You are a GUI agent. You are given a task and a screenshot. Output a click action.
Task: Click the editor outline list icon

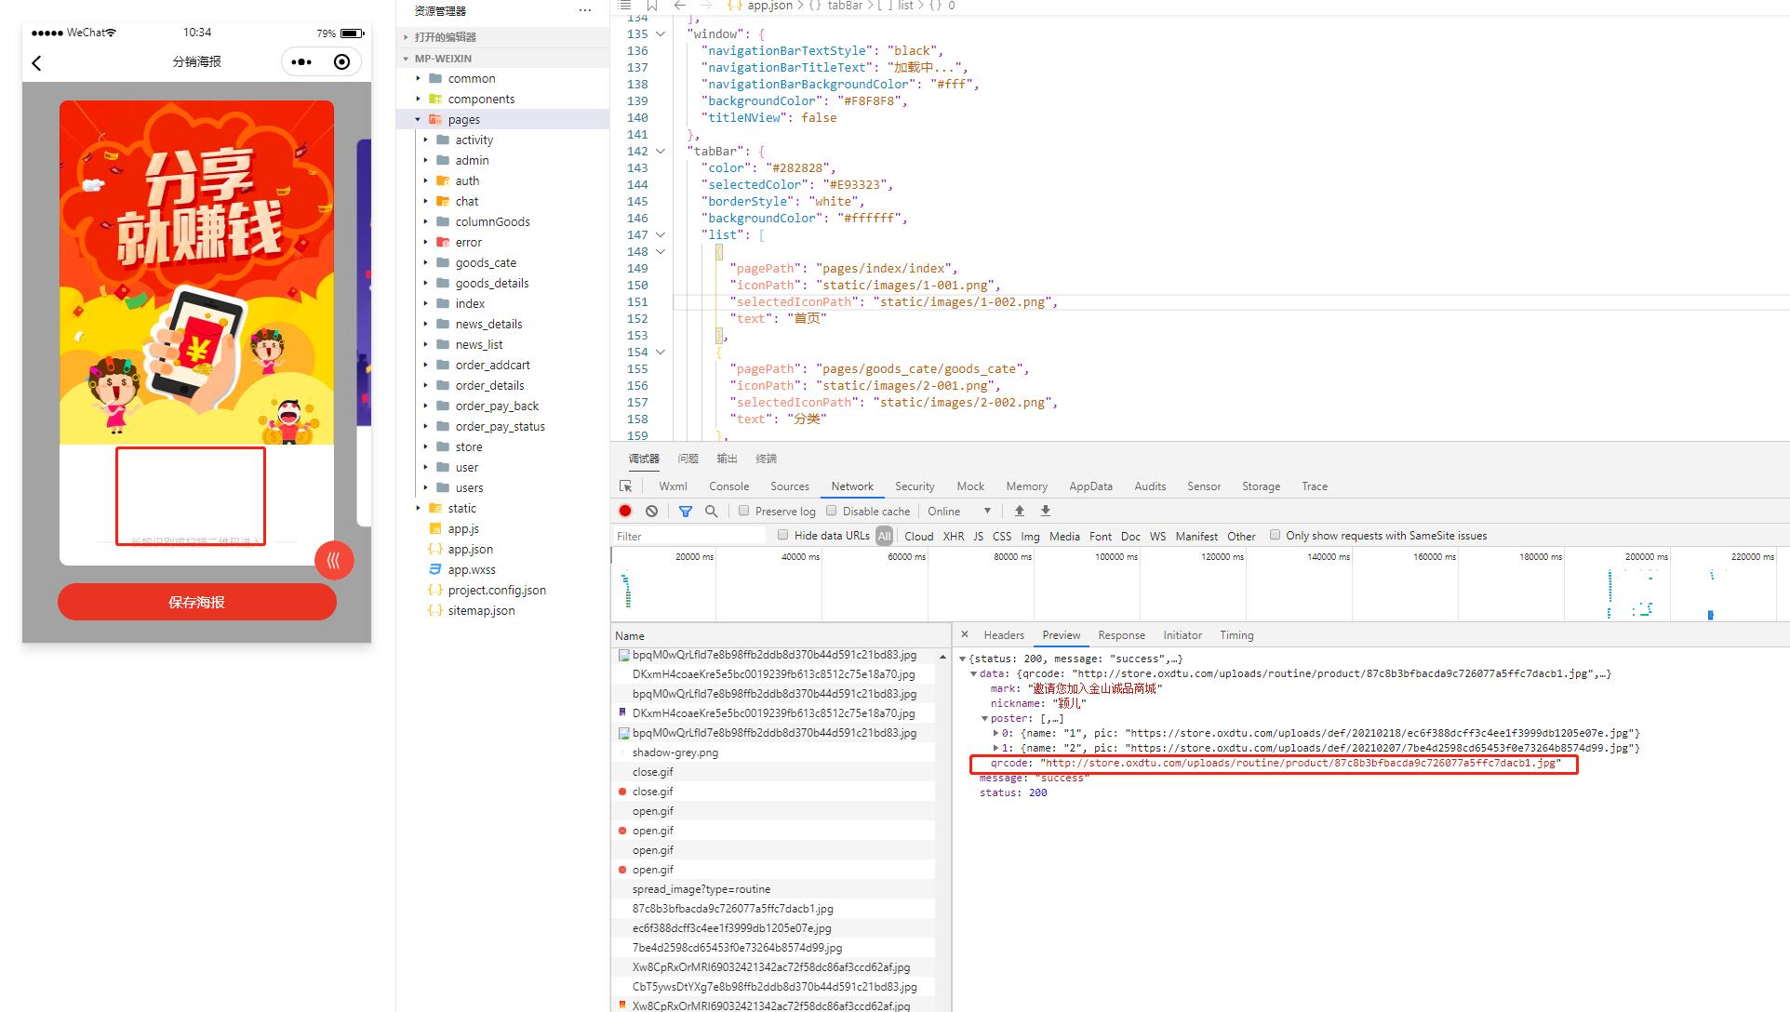pos(624,6)
